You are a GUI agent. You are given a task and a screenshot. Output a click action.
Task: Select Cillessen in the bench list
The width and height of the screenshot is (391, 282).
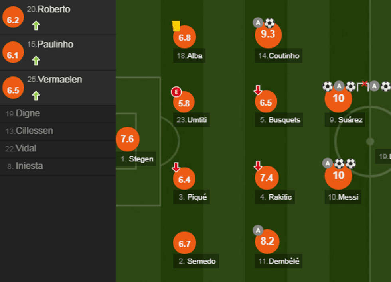(x=34, y=131)
